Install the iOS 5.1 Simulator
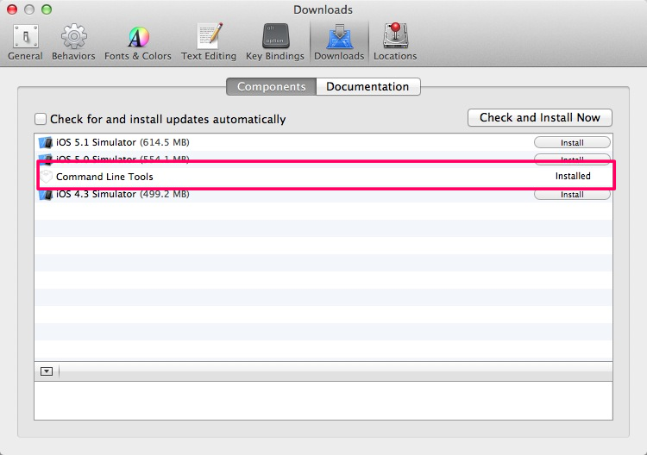The width and height of the screenshot is (647, 455). (x=572, y=142)
